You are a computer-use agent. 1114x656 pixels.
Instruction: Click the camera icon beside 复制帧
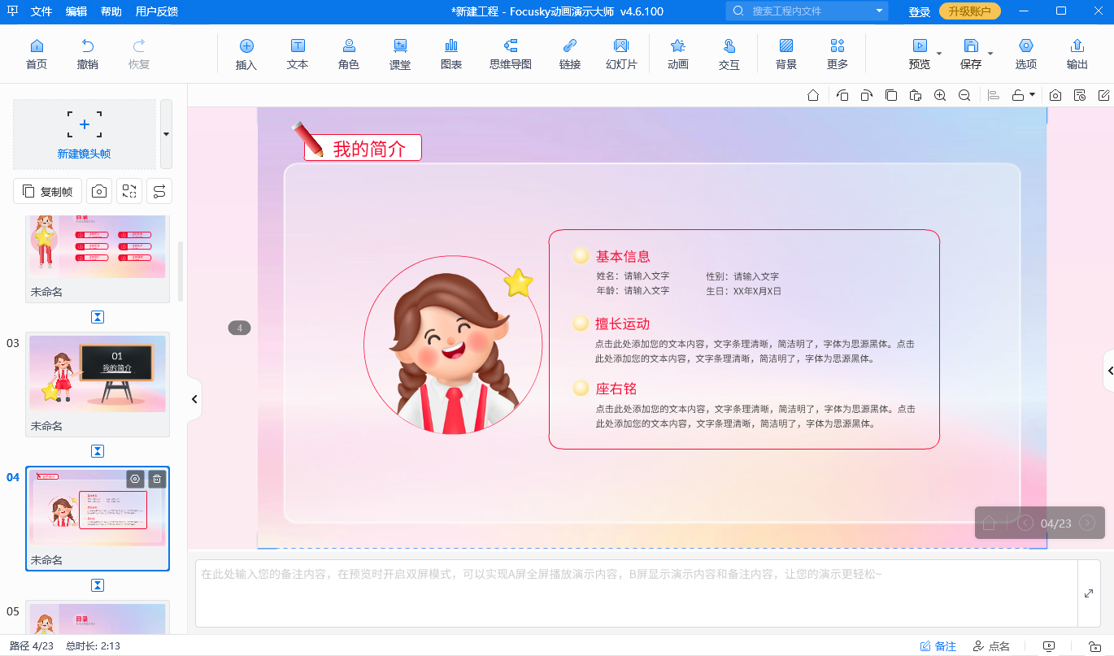(99, 191)
